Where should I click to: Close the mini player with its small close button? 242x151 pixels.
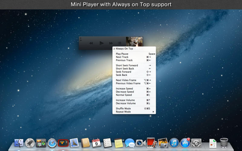[80, 38]
